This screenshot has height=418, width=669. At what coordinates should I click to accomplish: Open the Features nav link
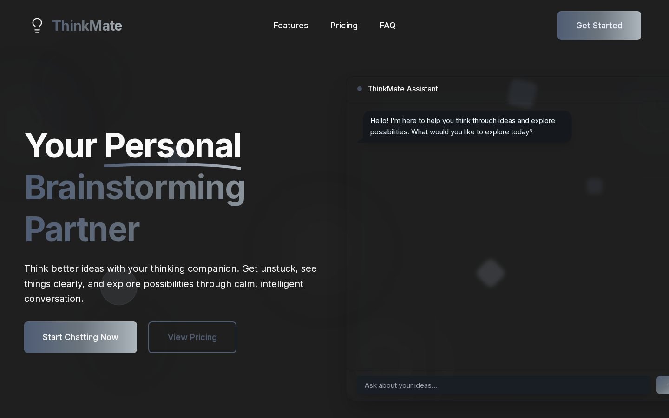click(x=291, y=26)
